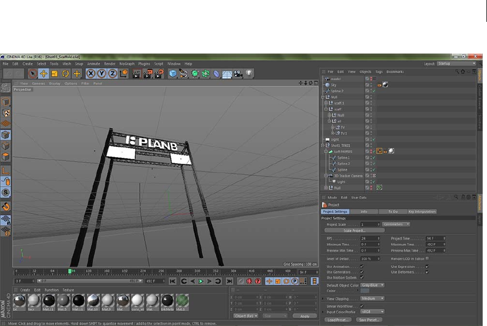
Task: Select the Live Selection arrow tool
Action: 32,74
